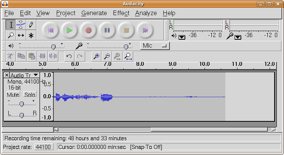
Task: Select the Draw pencil tool
Action: tap(31, 25)
